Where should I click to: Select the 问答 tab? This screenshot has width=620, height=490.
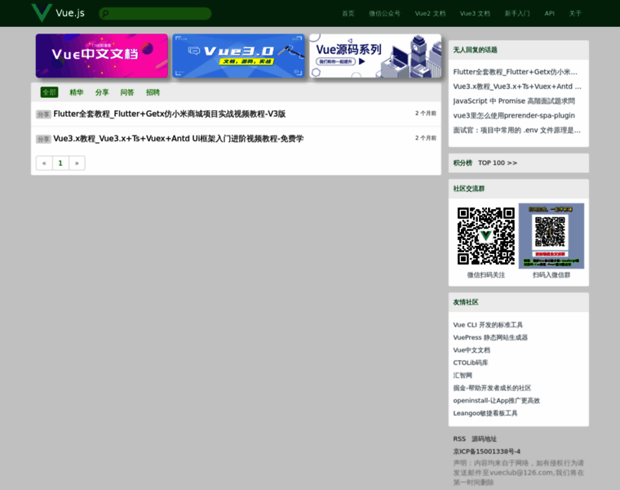point(127,92)
